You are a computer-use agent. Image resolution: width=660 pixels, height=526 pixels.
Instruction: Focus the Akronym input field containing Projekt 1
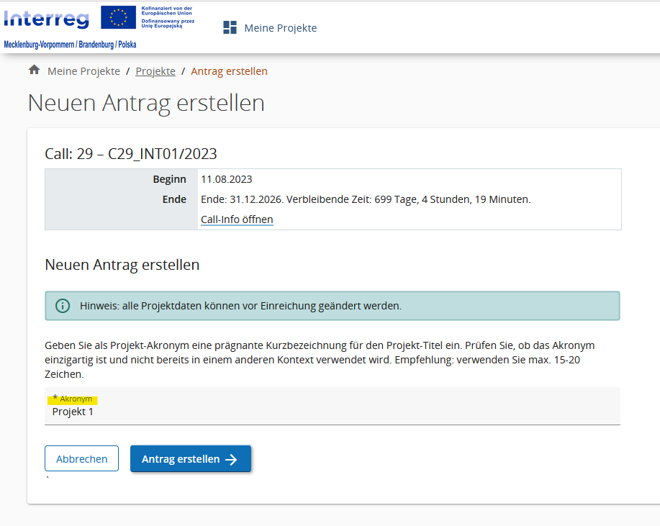pos(331,412)
